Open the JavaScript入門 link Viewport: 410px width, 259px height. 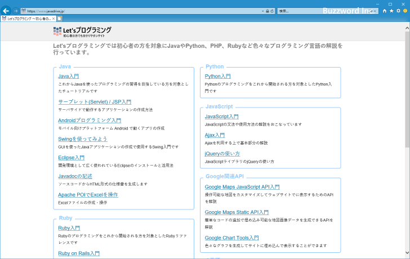coord(221,117)
